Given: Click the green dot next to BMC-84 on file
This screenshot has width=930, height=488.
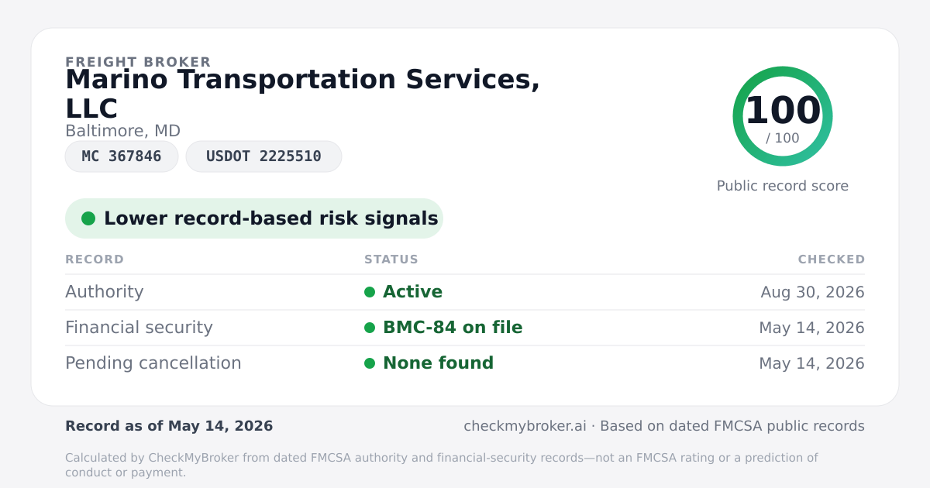Looking at the screenshot, I should [x=370, y=328].
